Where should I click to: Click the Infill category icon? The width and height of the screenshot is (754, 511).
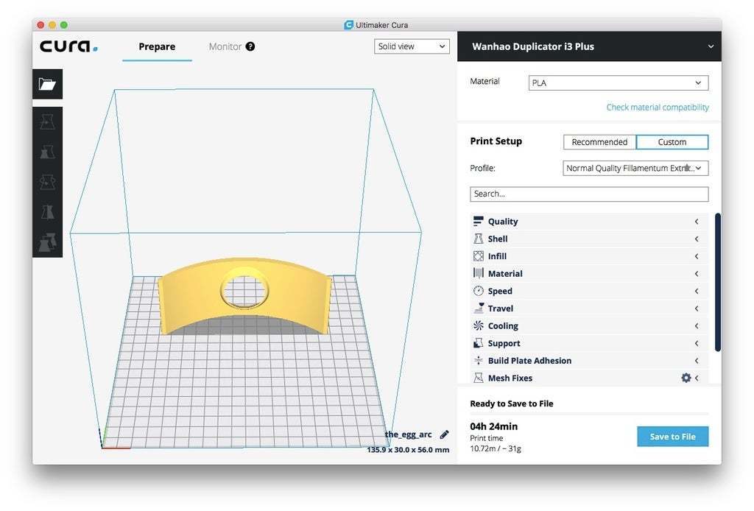[x=478, y=256]
